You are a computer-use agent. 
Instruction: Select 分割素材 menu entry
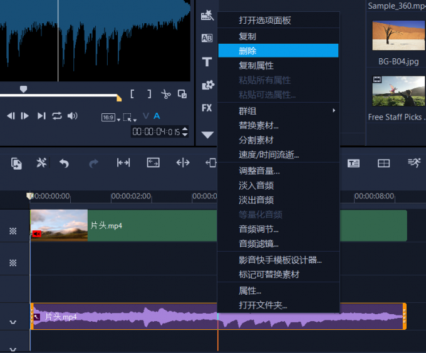tap(279, 140)
